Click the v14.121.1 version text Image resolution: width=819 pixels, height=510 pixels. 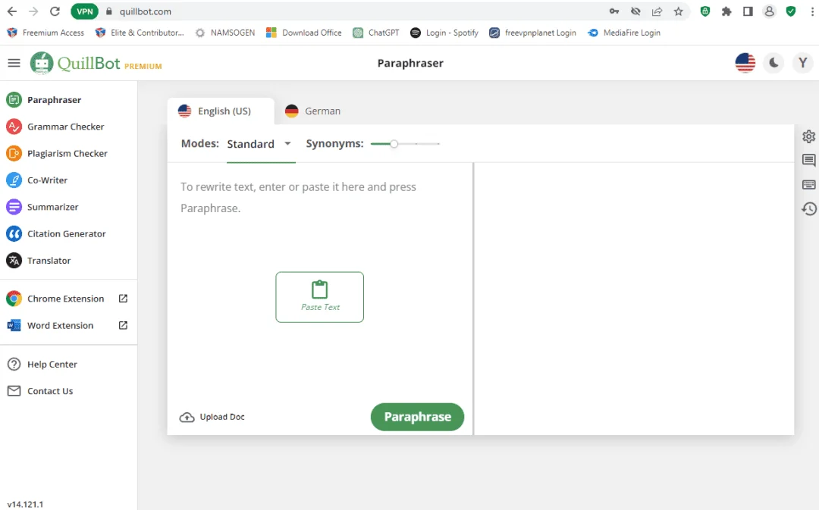pyautogui.click(x=26, y=504)
